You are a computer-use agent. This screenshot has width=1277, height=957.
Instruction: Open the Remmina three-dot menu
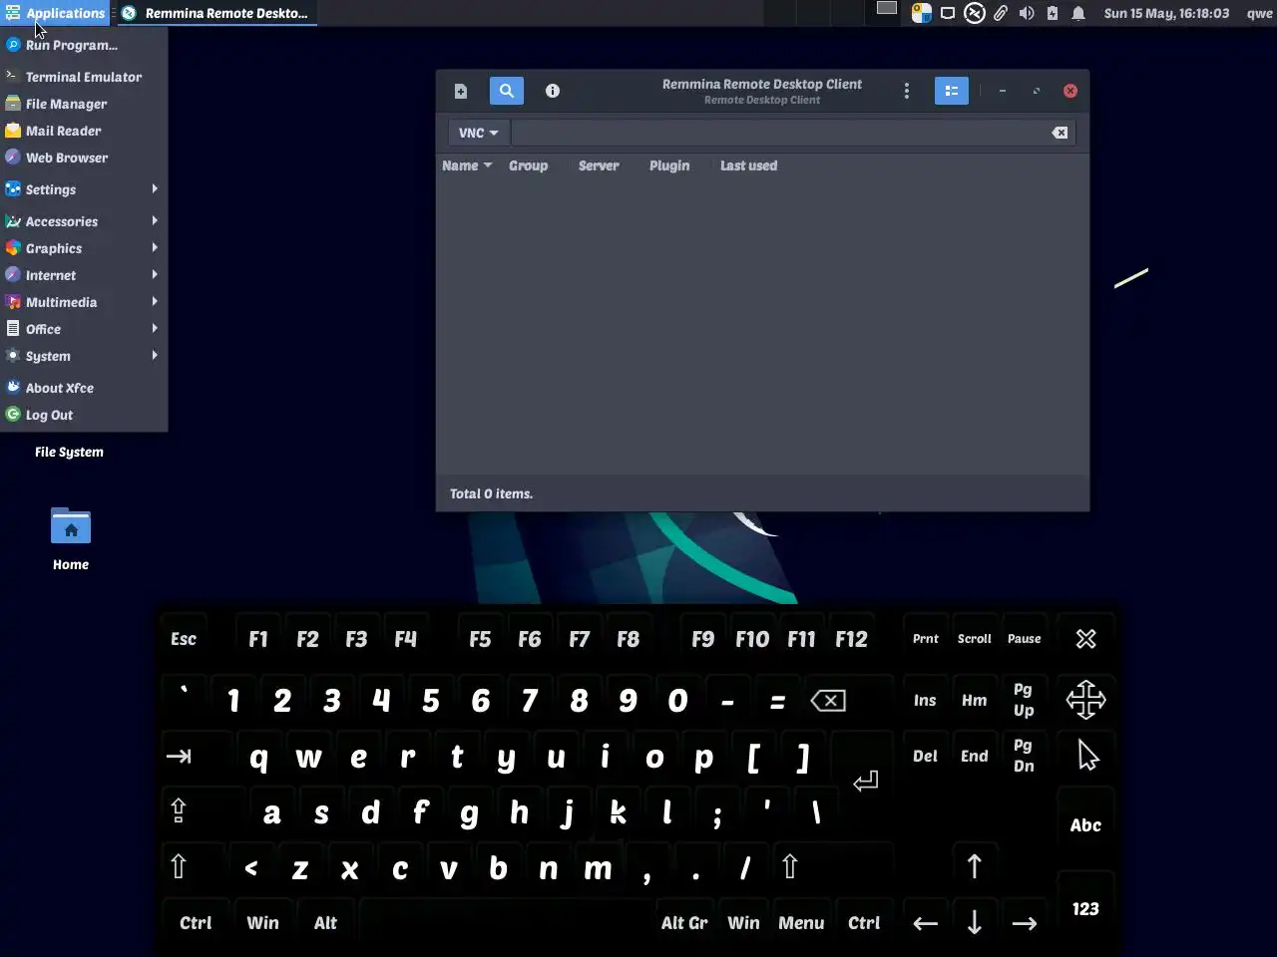pyautogui.click(x=906, y=91)
